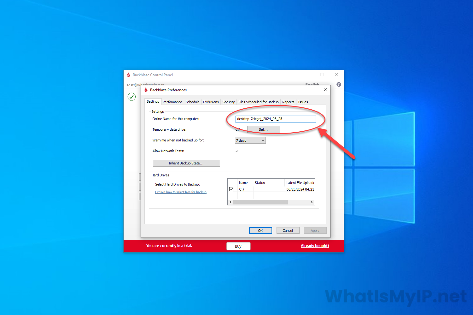Click the left scroll arrow of drives list
Image resolution: width=473 pixels, height=315 pixels.
point(231,202)
